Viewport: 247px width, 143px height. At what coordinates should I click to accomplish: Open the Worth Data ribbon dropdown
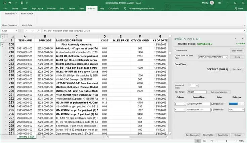[11, 13]
